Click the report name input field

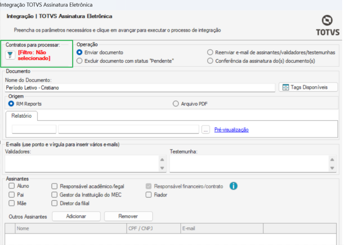pyautogui.click(x=129, y=129)
